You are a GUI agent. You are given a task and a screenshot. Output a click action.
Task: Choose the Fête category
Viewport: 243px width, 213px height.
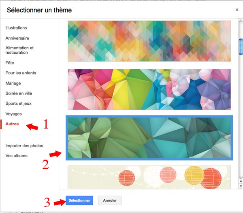point(10,63)
